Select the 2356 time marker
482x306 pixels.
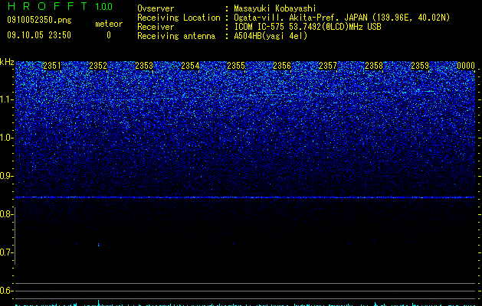282,66
